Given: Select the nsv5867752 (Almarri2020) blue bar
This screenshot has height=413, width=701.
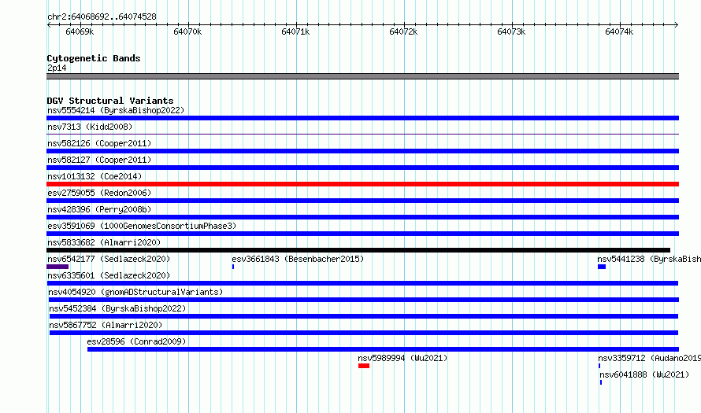Looking at the screenshot, I should 364,333.
